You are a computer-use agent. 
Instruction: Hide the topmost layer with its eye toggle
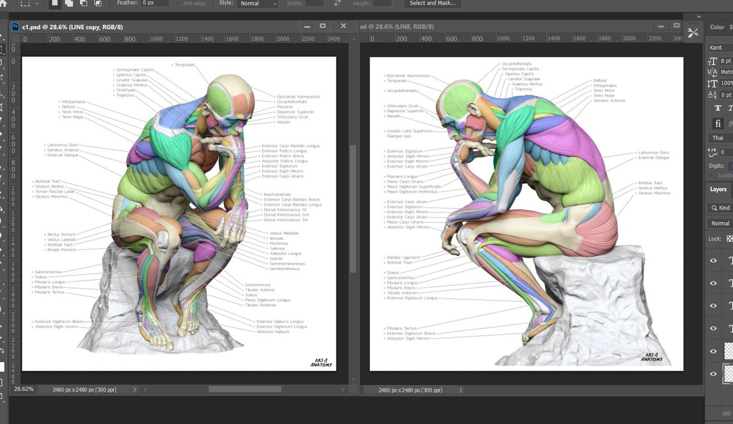(x=712, y=260)
